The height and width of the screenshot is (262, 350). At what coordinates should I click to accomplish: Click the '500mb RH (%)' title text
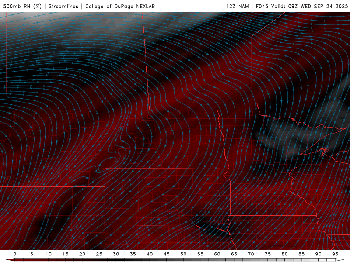pyautogui.click(x=22, y=6)
